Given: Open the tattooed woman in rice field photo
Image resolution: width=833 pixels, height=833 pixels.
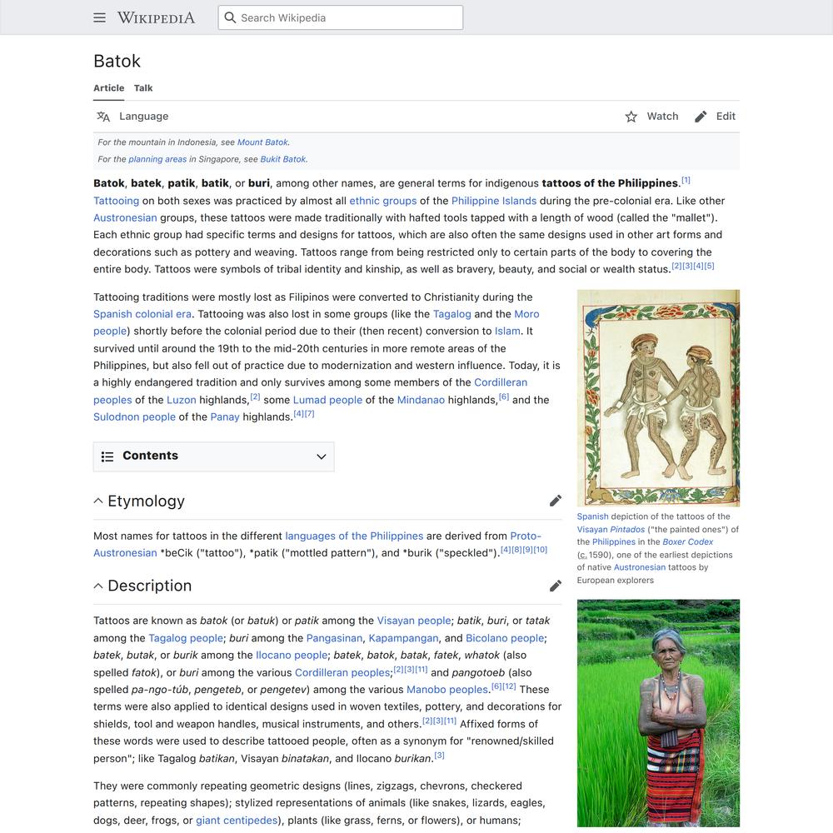Looking at the screenshot, I should pyautogui.click(x=658, y=713).
